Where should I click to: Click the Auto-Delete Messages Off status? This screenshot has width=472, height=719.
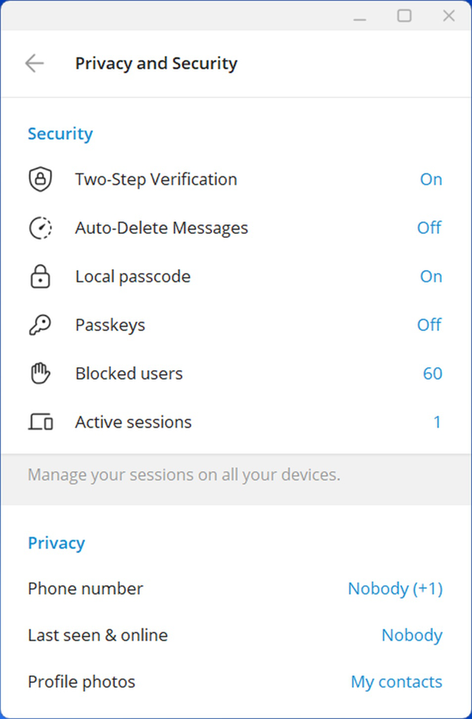tap(429, 228)
